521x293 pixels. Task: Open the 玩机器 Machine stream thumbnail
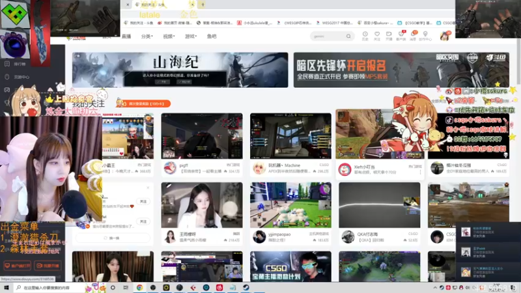290,136
